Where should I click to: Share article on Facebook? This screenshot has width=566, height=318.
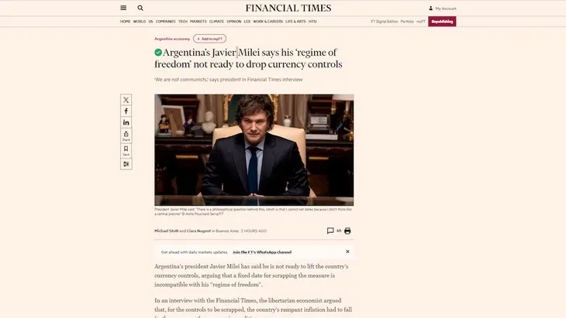[126, 111]
